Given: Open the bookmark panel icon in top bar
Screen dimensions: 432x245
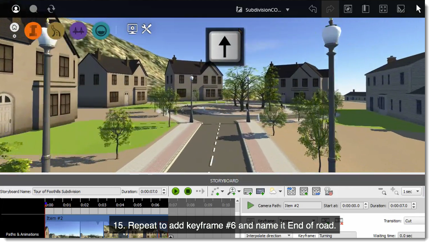Looking at the screenshot, I should coord(366,9).
